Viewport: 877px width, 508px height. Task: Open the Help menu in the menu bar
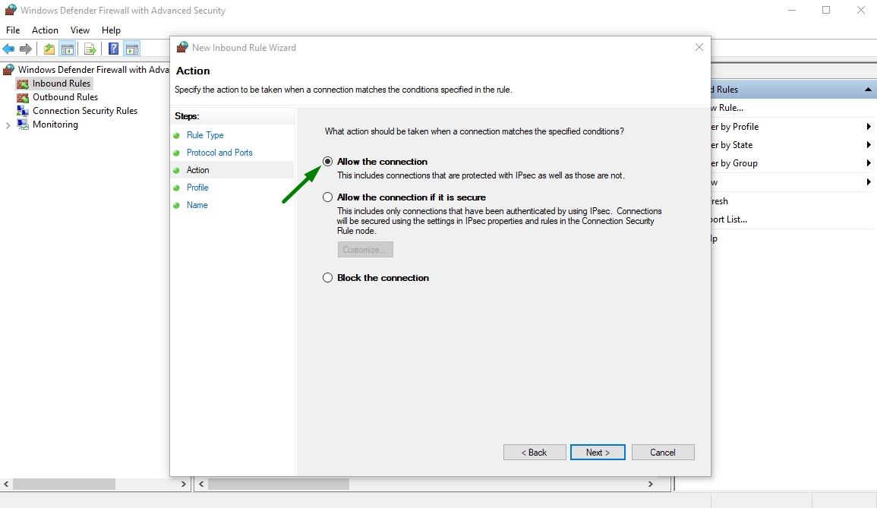point(111,30)
